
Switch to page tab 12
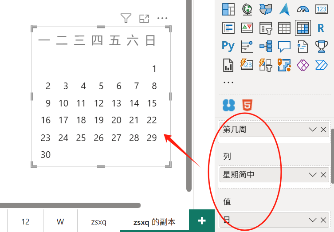[25, 221]
